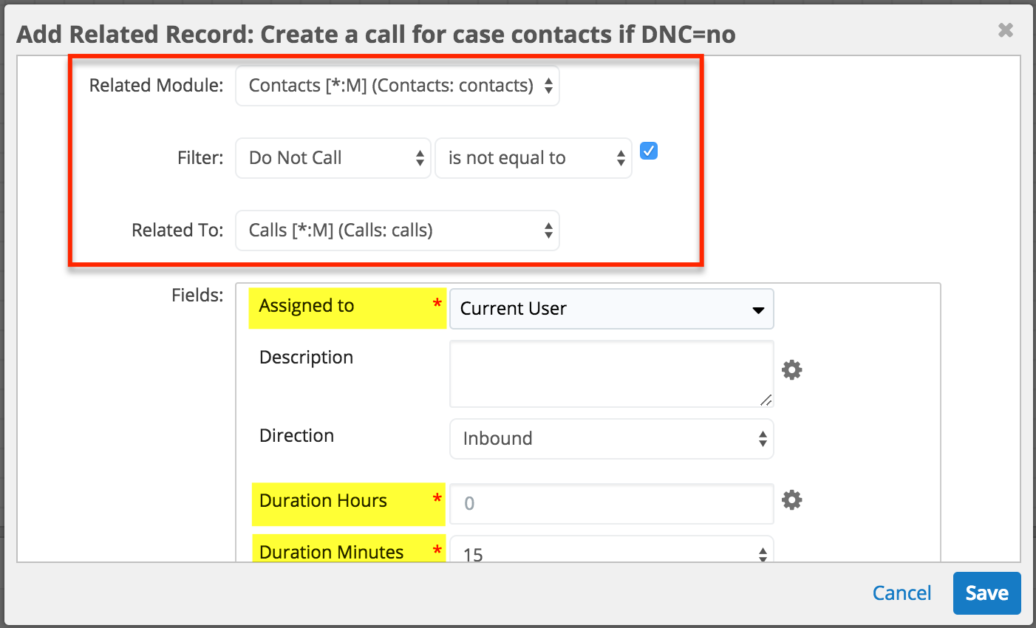Click the highlighted Assigned to label
Viewport: 1036px width, 628px height.
point(307,306)
